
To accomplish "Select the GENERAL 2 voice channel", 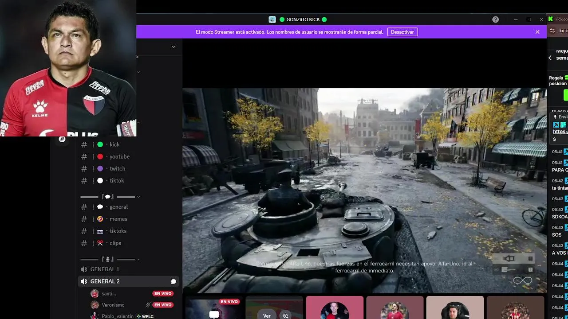I will coord(129,281).
